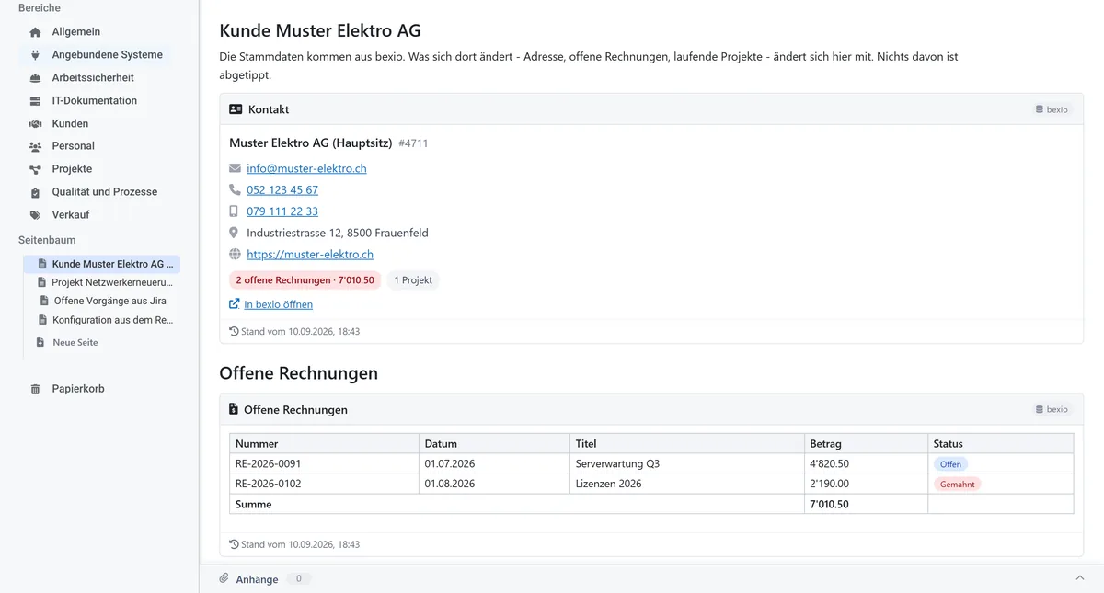Open the IT-Dokumentation area

click(x=95, y=101)
